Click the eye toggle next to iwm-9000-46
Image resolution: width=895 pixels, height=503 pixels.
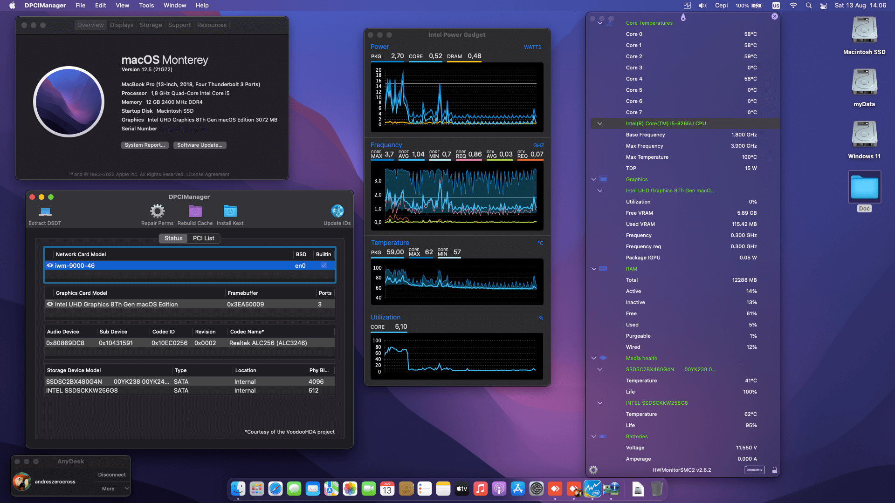click(x=50, y=265)
